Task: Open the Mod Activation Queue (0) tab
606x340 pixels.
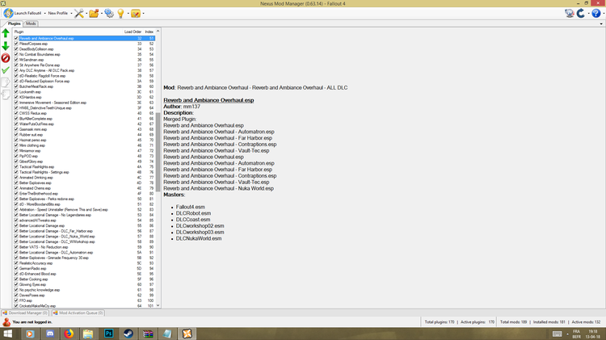Action: click(x=78, y=313)
